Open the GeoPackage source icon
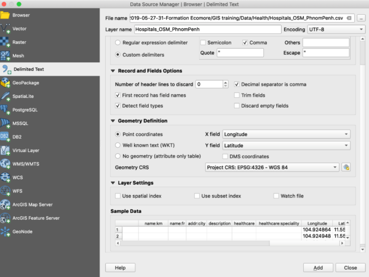Image resolution: width=369 pixels, height=277 pixels. [x=5, y=82]
